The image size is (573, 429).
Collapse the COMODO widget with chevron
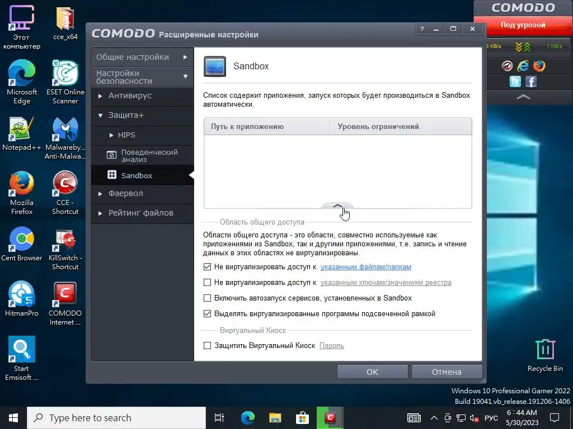[523, 97]
